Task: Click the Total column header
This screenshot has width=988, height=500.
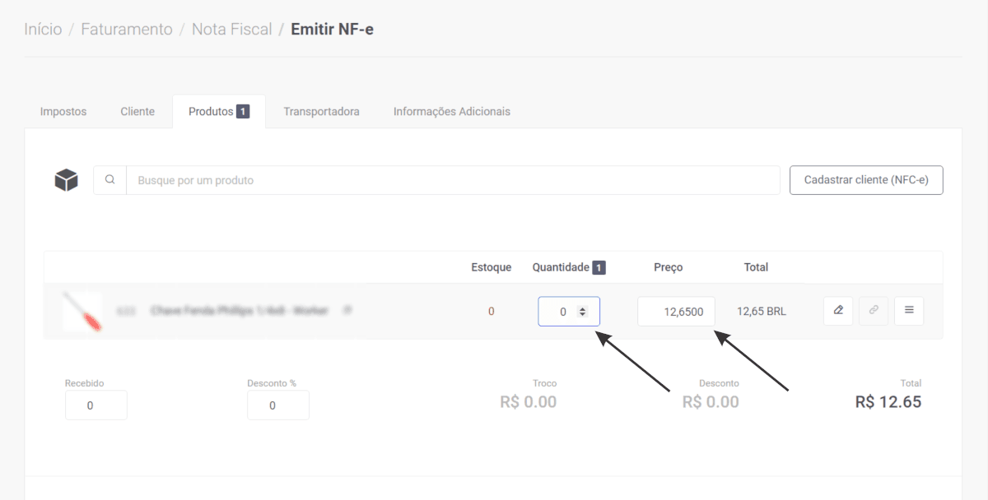Action: point(756,267)
